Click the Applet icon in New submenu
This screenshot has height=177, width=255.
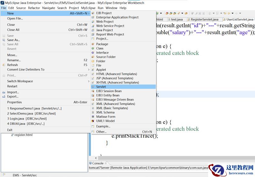(93, 70)
